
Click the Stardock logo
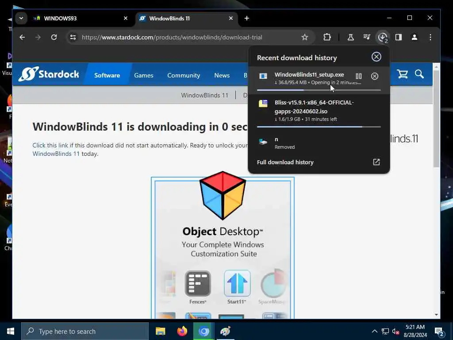pos(49,74)
